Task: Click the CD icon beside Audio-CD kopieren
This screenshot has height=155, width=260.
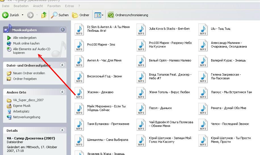Action: [x=9, y=49]
